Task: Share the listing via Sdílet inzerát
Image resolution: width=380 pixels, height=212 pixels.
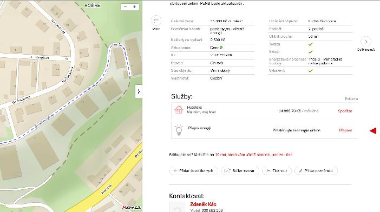Action: 240,170
